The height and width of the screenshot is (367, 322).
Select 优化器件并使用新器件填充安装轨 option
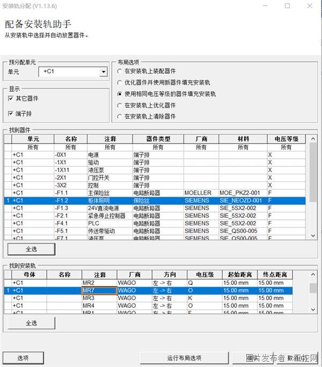coord(120,83)
